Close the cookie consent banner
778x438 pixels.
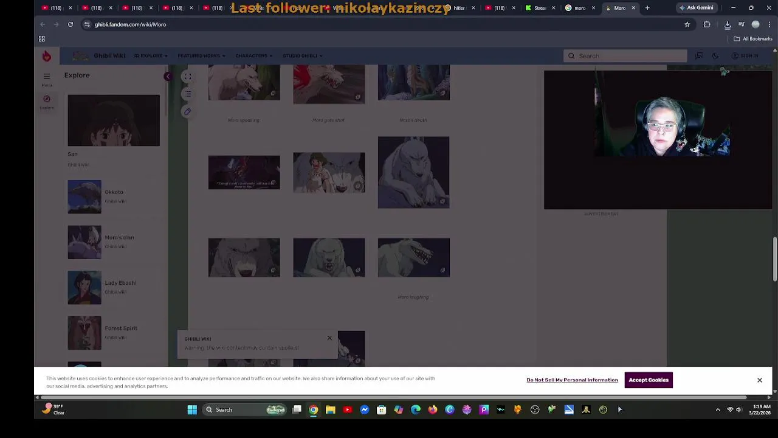pos(759,380)
